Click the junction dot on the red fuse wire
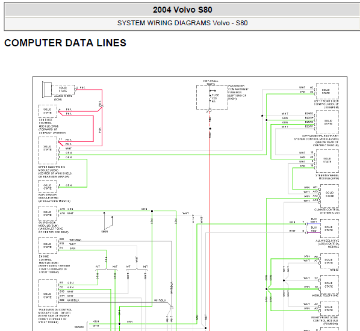Image resolution: width=360 pixels, height=331 pixels. click(x=210, y=129)
